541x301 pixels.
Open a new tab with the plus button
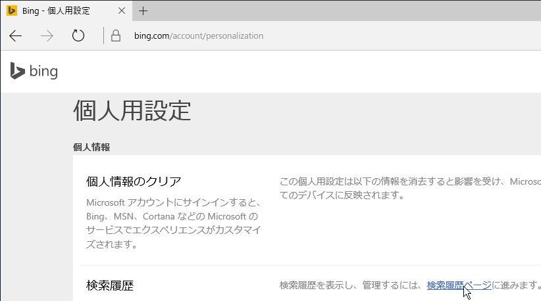tap(143, 11)
